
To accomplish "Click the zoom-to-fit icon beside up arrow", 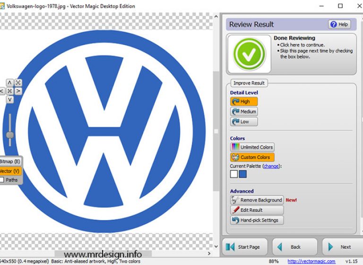I will click(18, 82).
